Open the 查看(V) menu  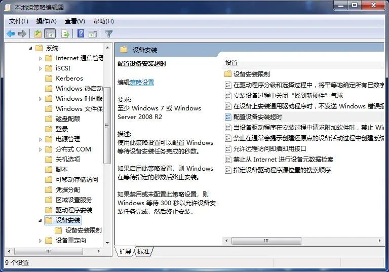74,21
